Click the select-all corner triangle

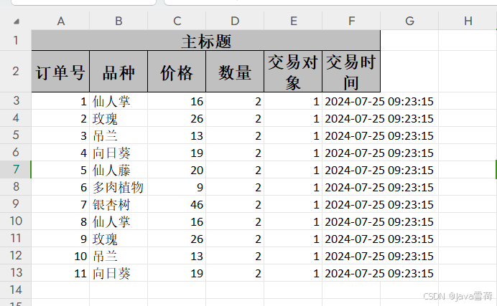pyautogui.click(x=17, y=21)
